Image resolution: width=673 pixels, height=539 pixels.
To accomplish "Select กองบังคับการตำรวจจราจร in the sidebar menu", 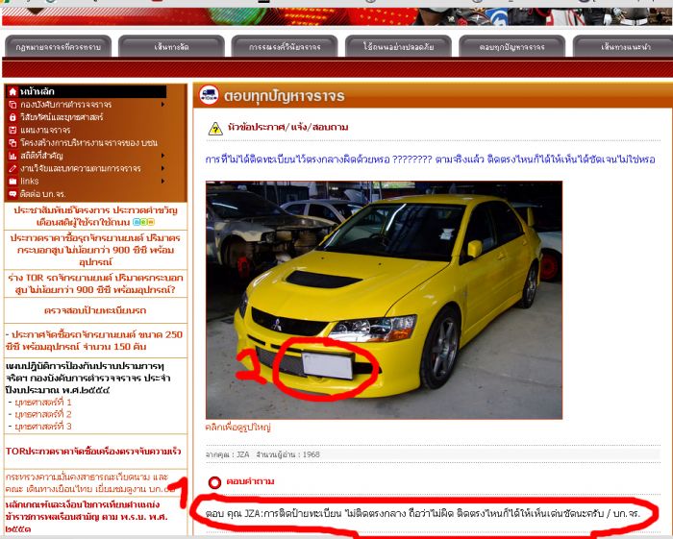I will tap(65, 104).
